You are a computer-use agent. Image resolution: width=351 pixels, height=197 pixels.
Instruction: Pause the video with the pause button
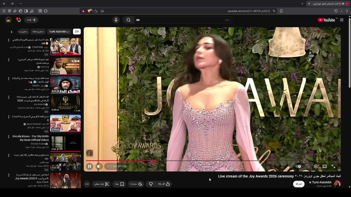(89, 166)
